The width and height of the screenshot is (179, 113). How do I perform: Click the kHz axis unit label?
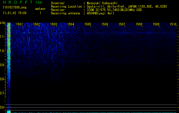pos(3,23)
